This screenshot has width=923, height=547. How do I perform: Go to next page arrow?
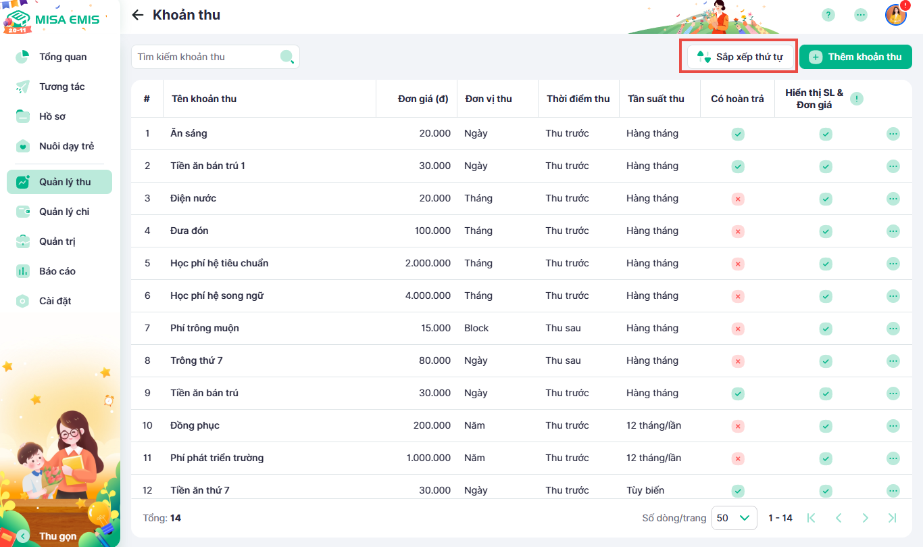point(865,518)
